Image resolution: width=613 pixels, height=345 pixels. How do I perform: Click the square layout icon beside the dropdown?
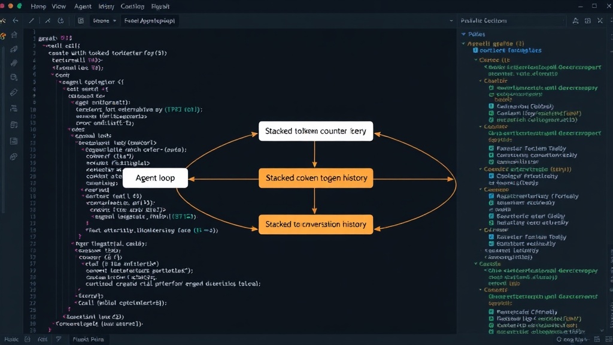(x=81, y=21)
